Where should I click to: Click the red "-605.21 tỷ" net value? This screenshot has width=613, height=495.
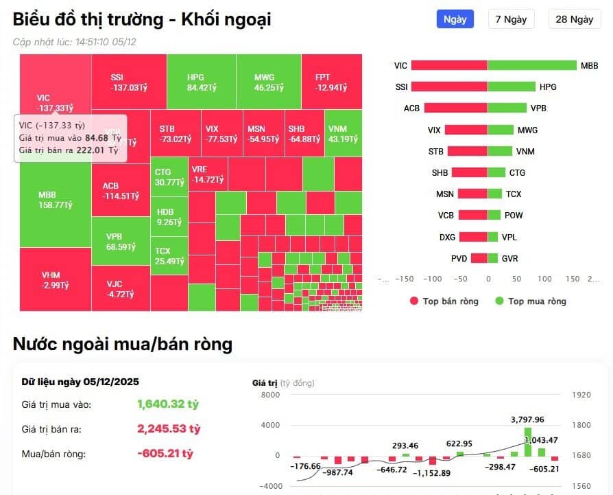[165, 454]
